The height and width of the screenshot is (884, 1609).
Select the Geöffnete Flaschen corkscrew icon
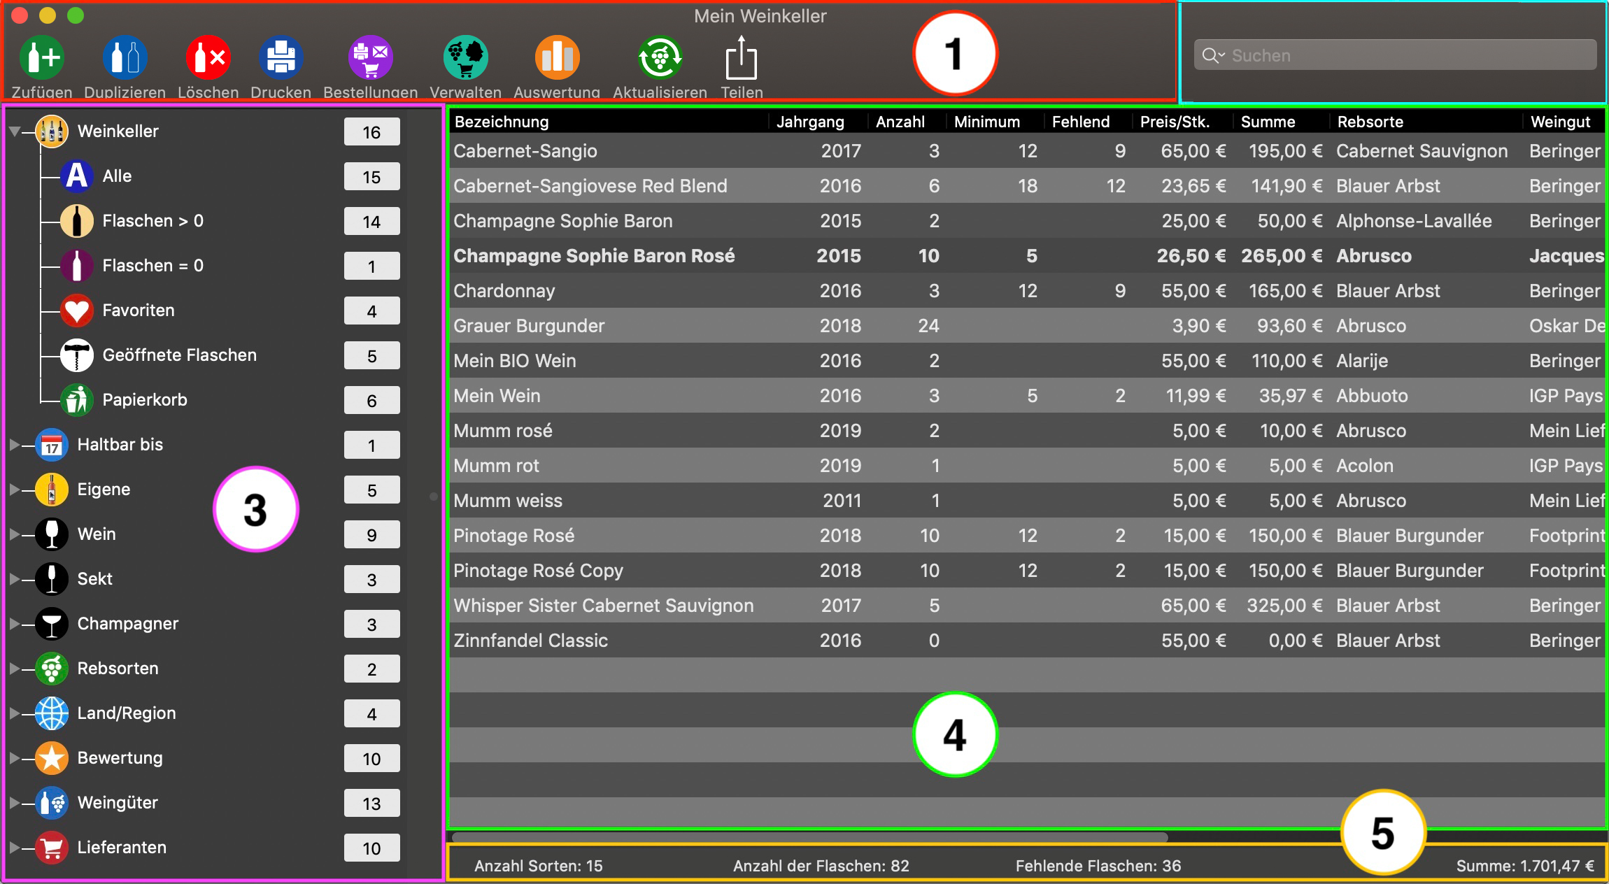click(77, 355)
